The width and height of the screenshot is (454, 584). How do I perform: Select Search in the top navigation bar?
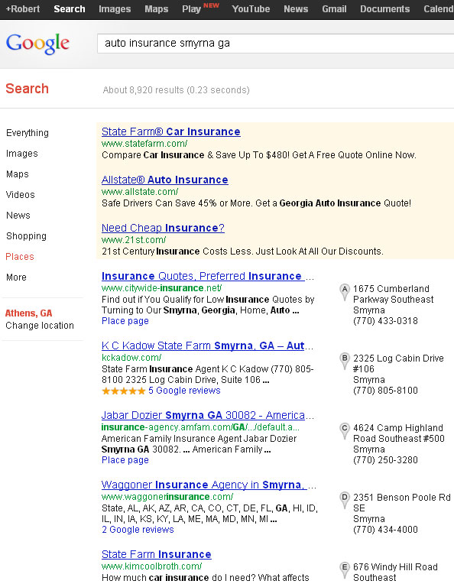coord(70,9)
